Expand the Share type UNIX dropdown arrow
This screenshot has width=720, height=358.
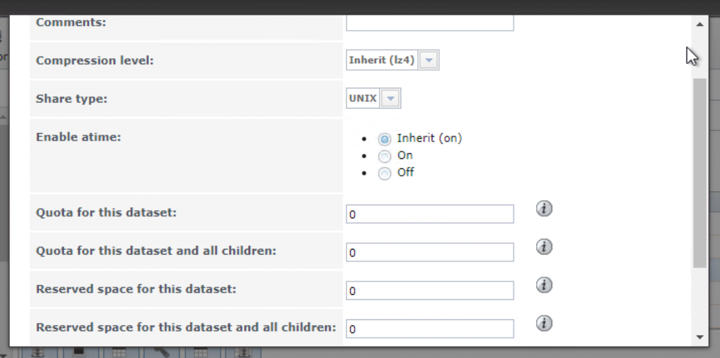390,98
